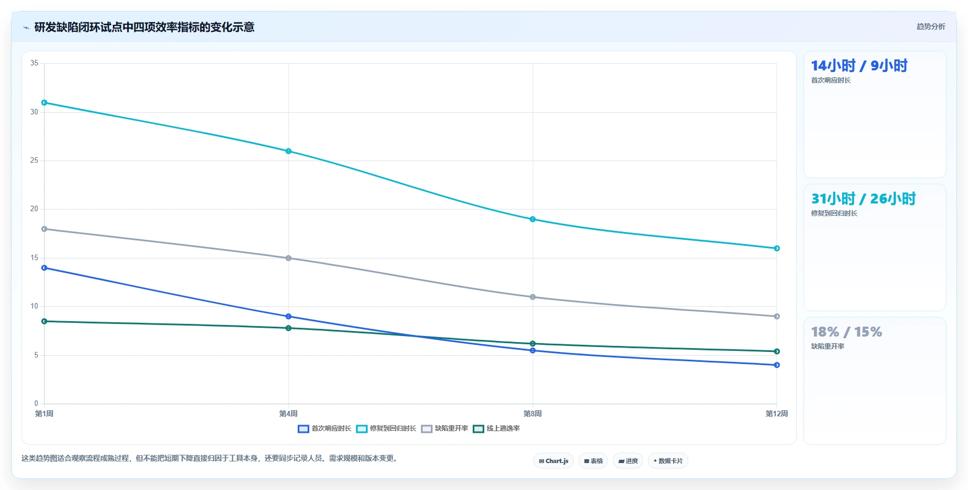This screenshot has height=490, width=968.
Task: Click the Chart.js tag
Action: point(554,461)
